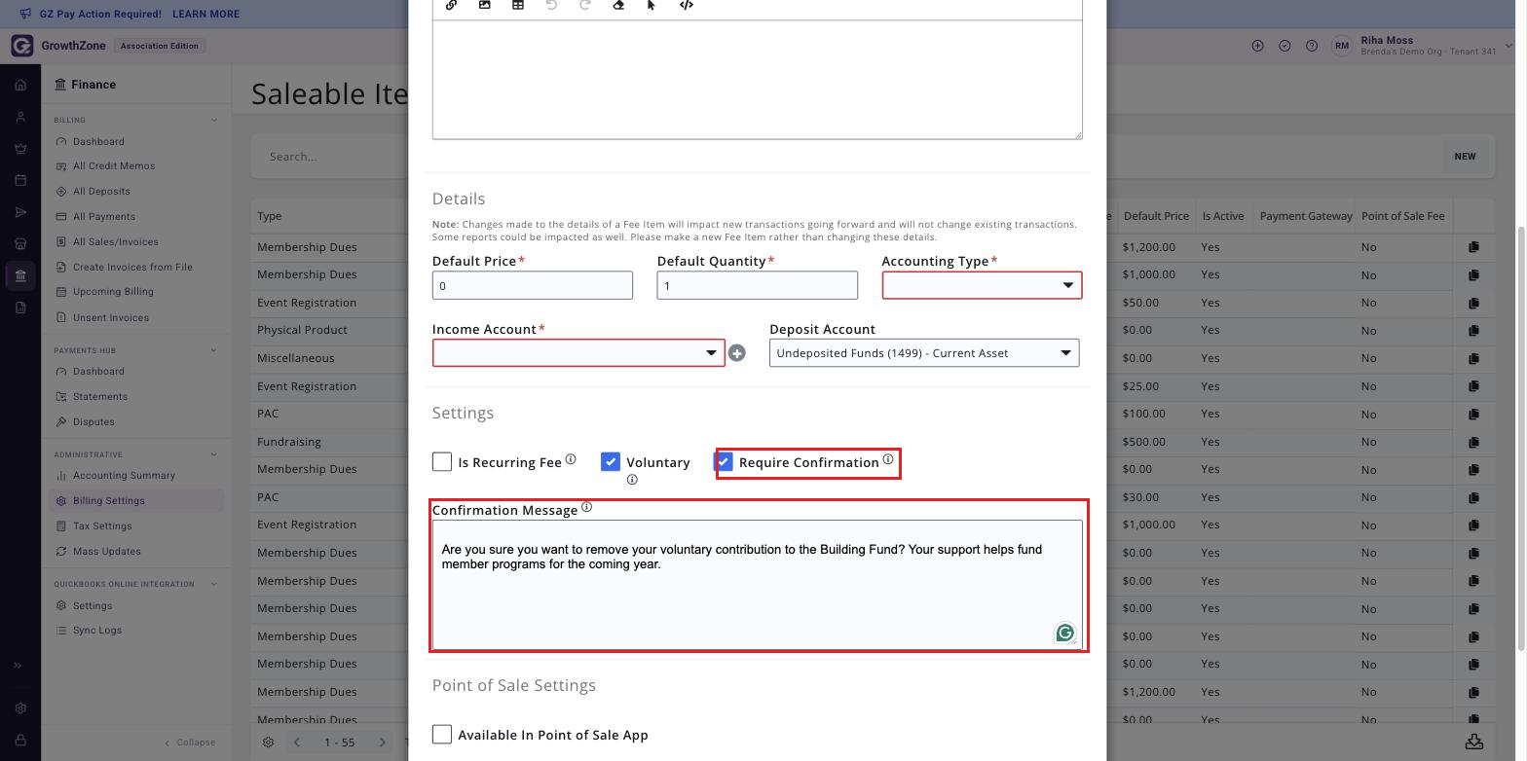The height and width of the screenshot is (761, 1527).
Task: Open the Accounting Type dropdown
Action: 982,285
